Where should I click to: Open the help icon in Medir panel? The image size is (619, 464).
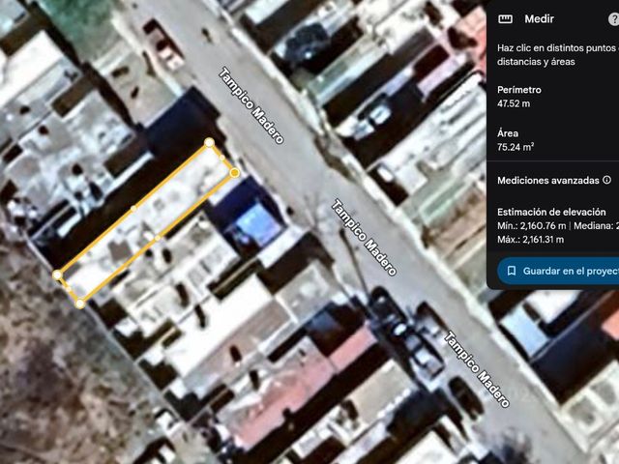(x=614, y=19)
